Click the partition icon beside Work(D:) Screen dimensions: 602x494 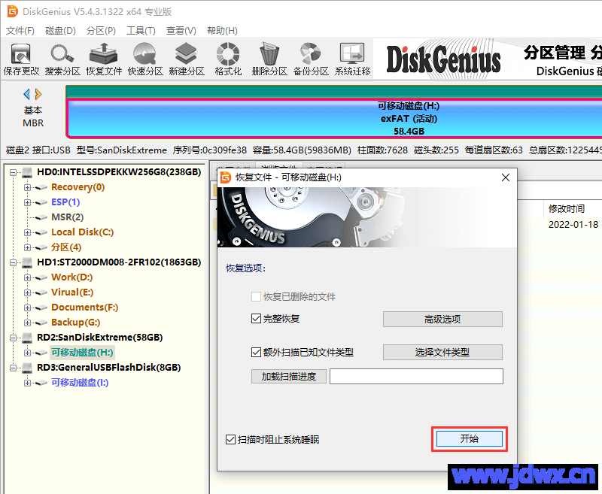pos(41,277)
